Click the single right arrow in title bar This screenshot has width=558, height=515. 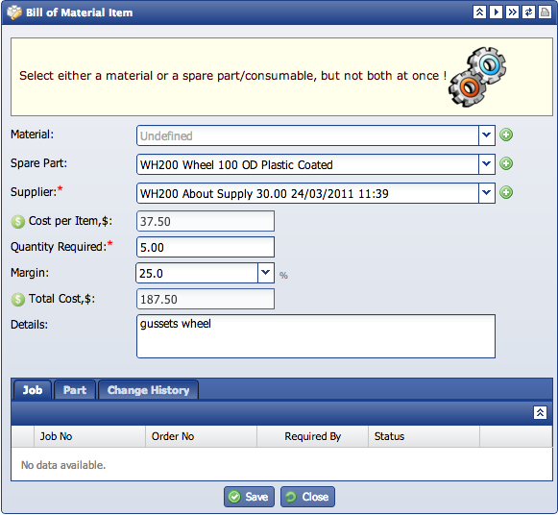point(496,12)
